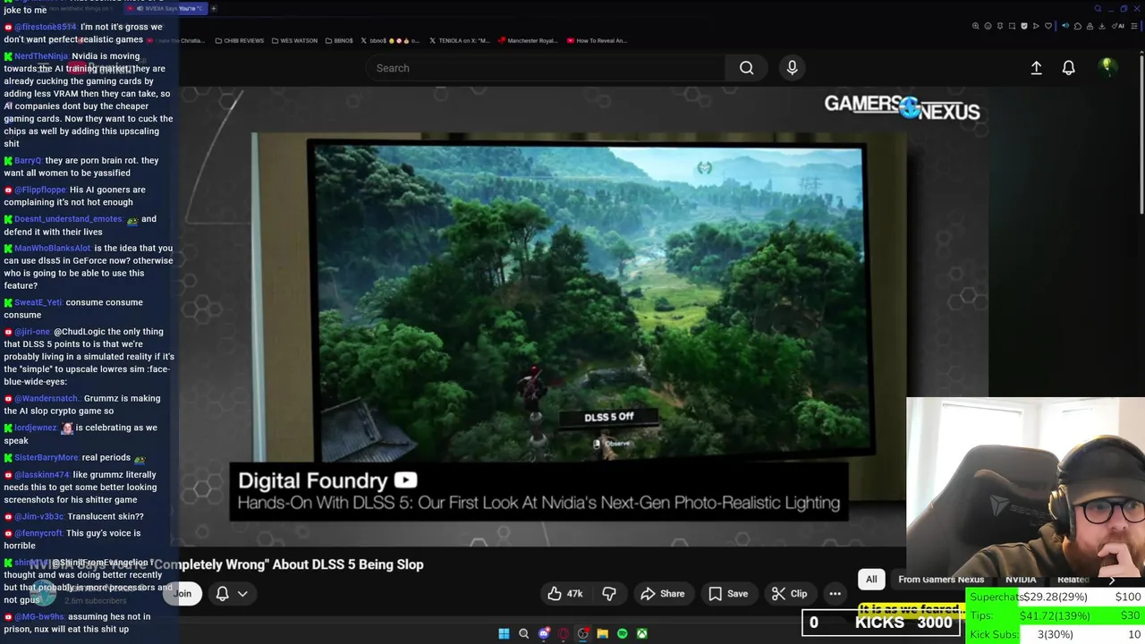Open the browser AI assistant icon
Image resolution: width=1145 pixels, height=644 pixels.
[1118, 26]
